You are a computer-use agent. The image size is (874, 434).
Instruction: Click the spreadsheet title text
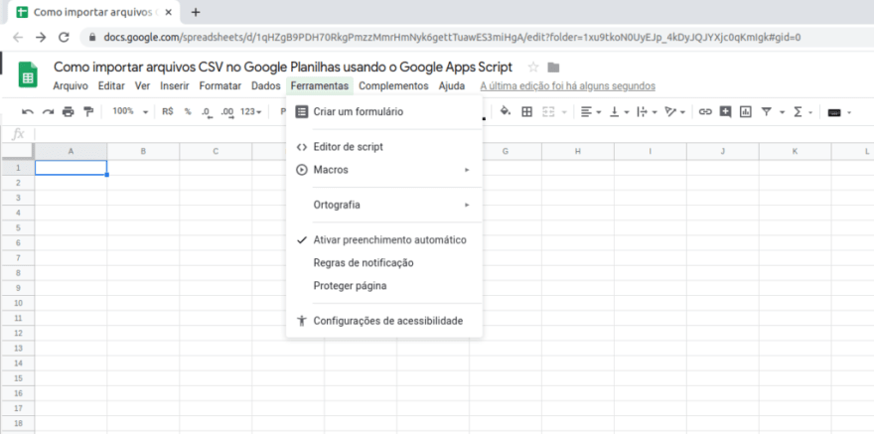click(283, 67)
